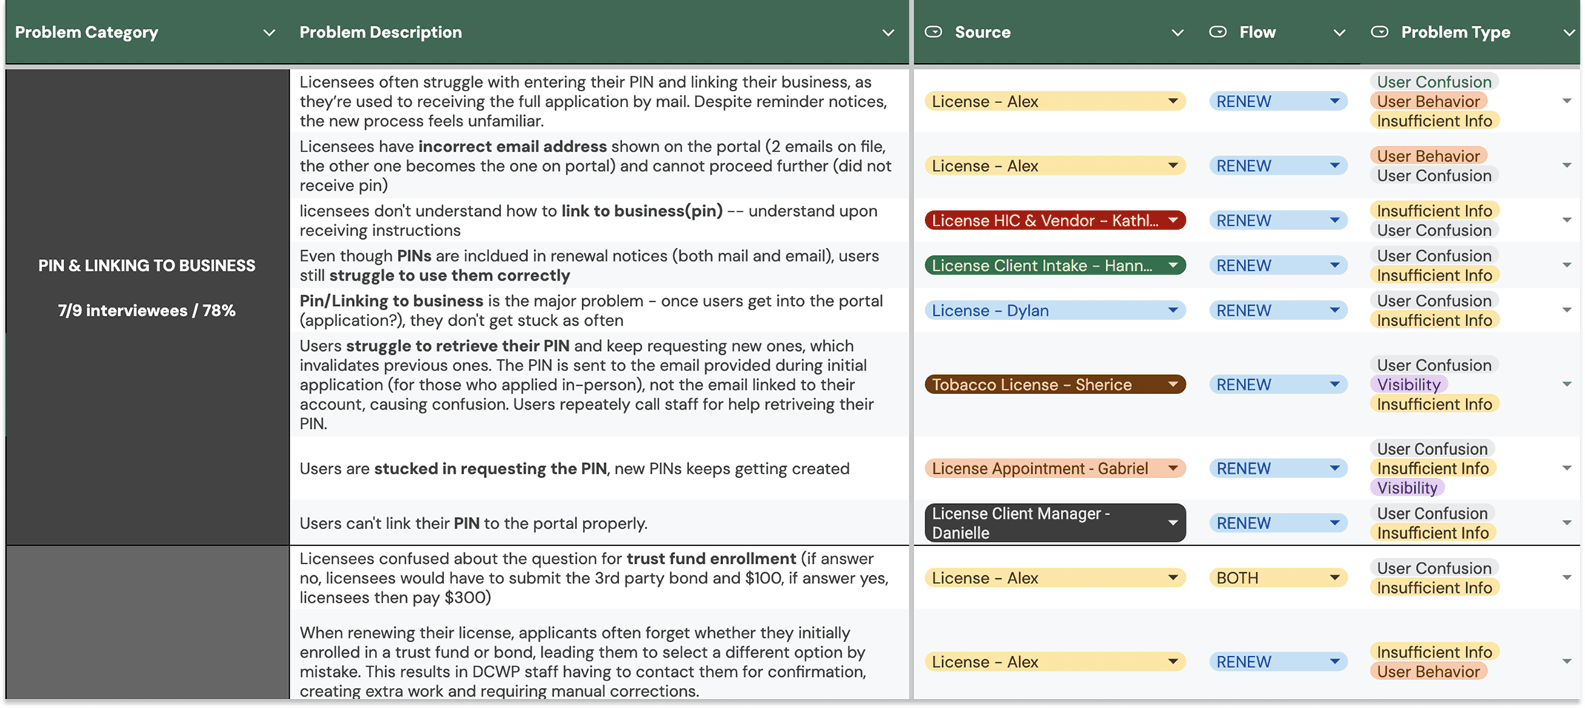
Task: Click User Confusion tag in the Danielle row
Action: pyautogui.click(x=1432, y=514)
